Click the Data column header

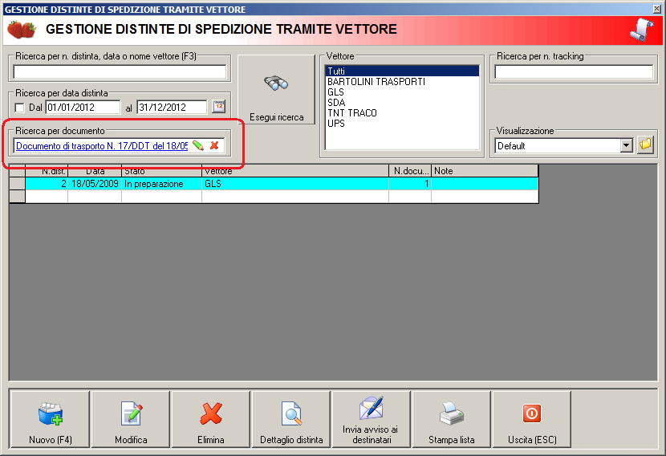(x=95, y=171)
